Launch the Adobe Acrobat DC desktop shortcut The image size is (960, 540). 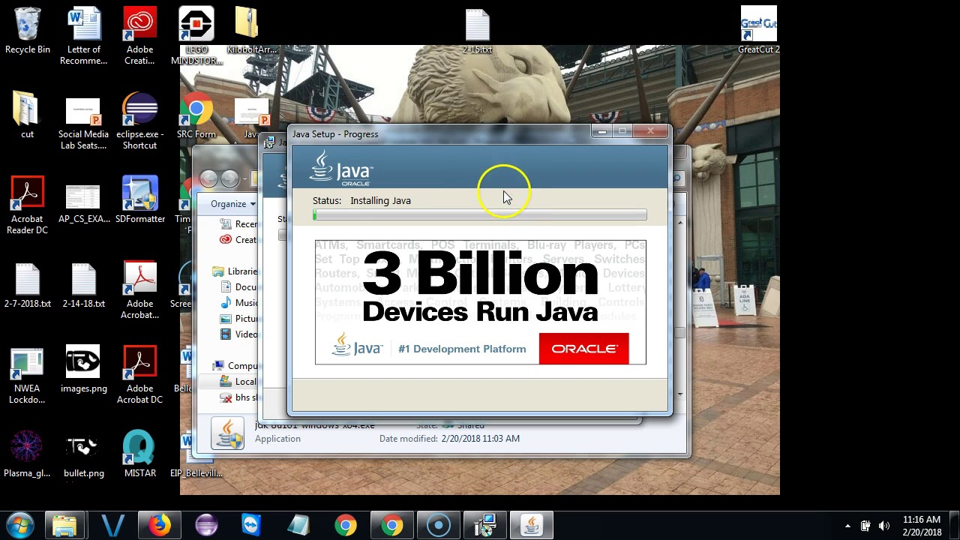coord(139,375)
